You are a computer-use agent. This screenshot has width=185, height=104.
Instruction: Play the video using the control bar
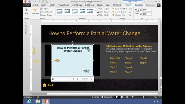coord(53,79)
